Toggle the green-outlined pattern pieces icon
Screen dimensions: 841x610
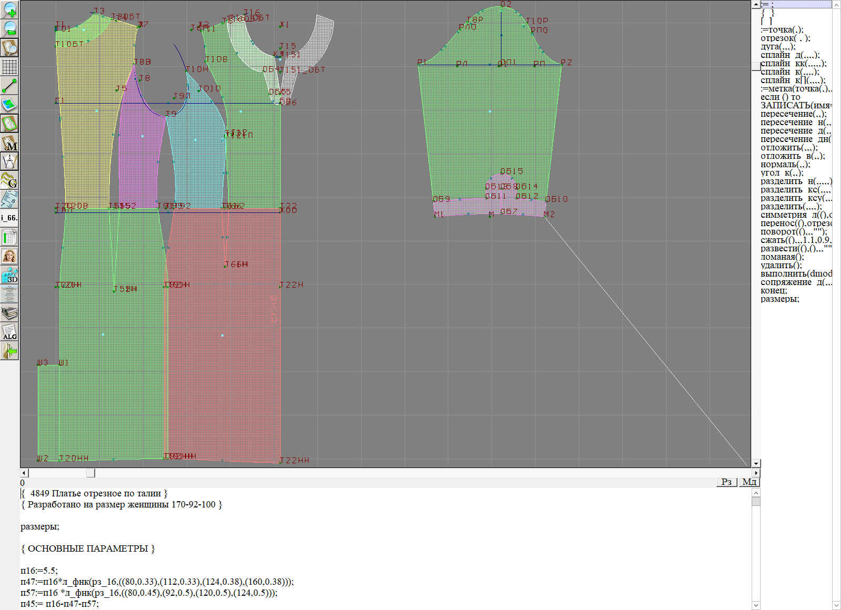pos(9,124)
